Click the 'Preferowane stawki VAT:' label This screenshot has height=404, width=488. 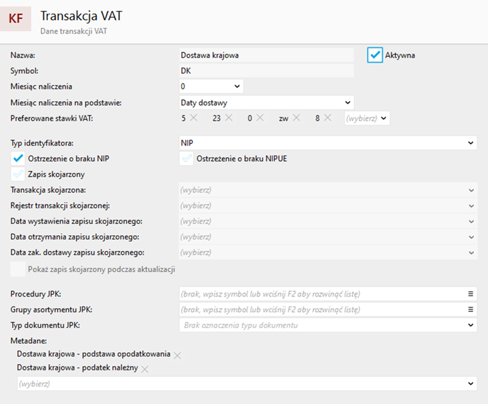coord(52,118)
